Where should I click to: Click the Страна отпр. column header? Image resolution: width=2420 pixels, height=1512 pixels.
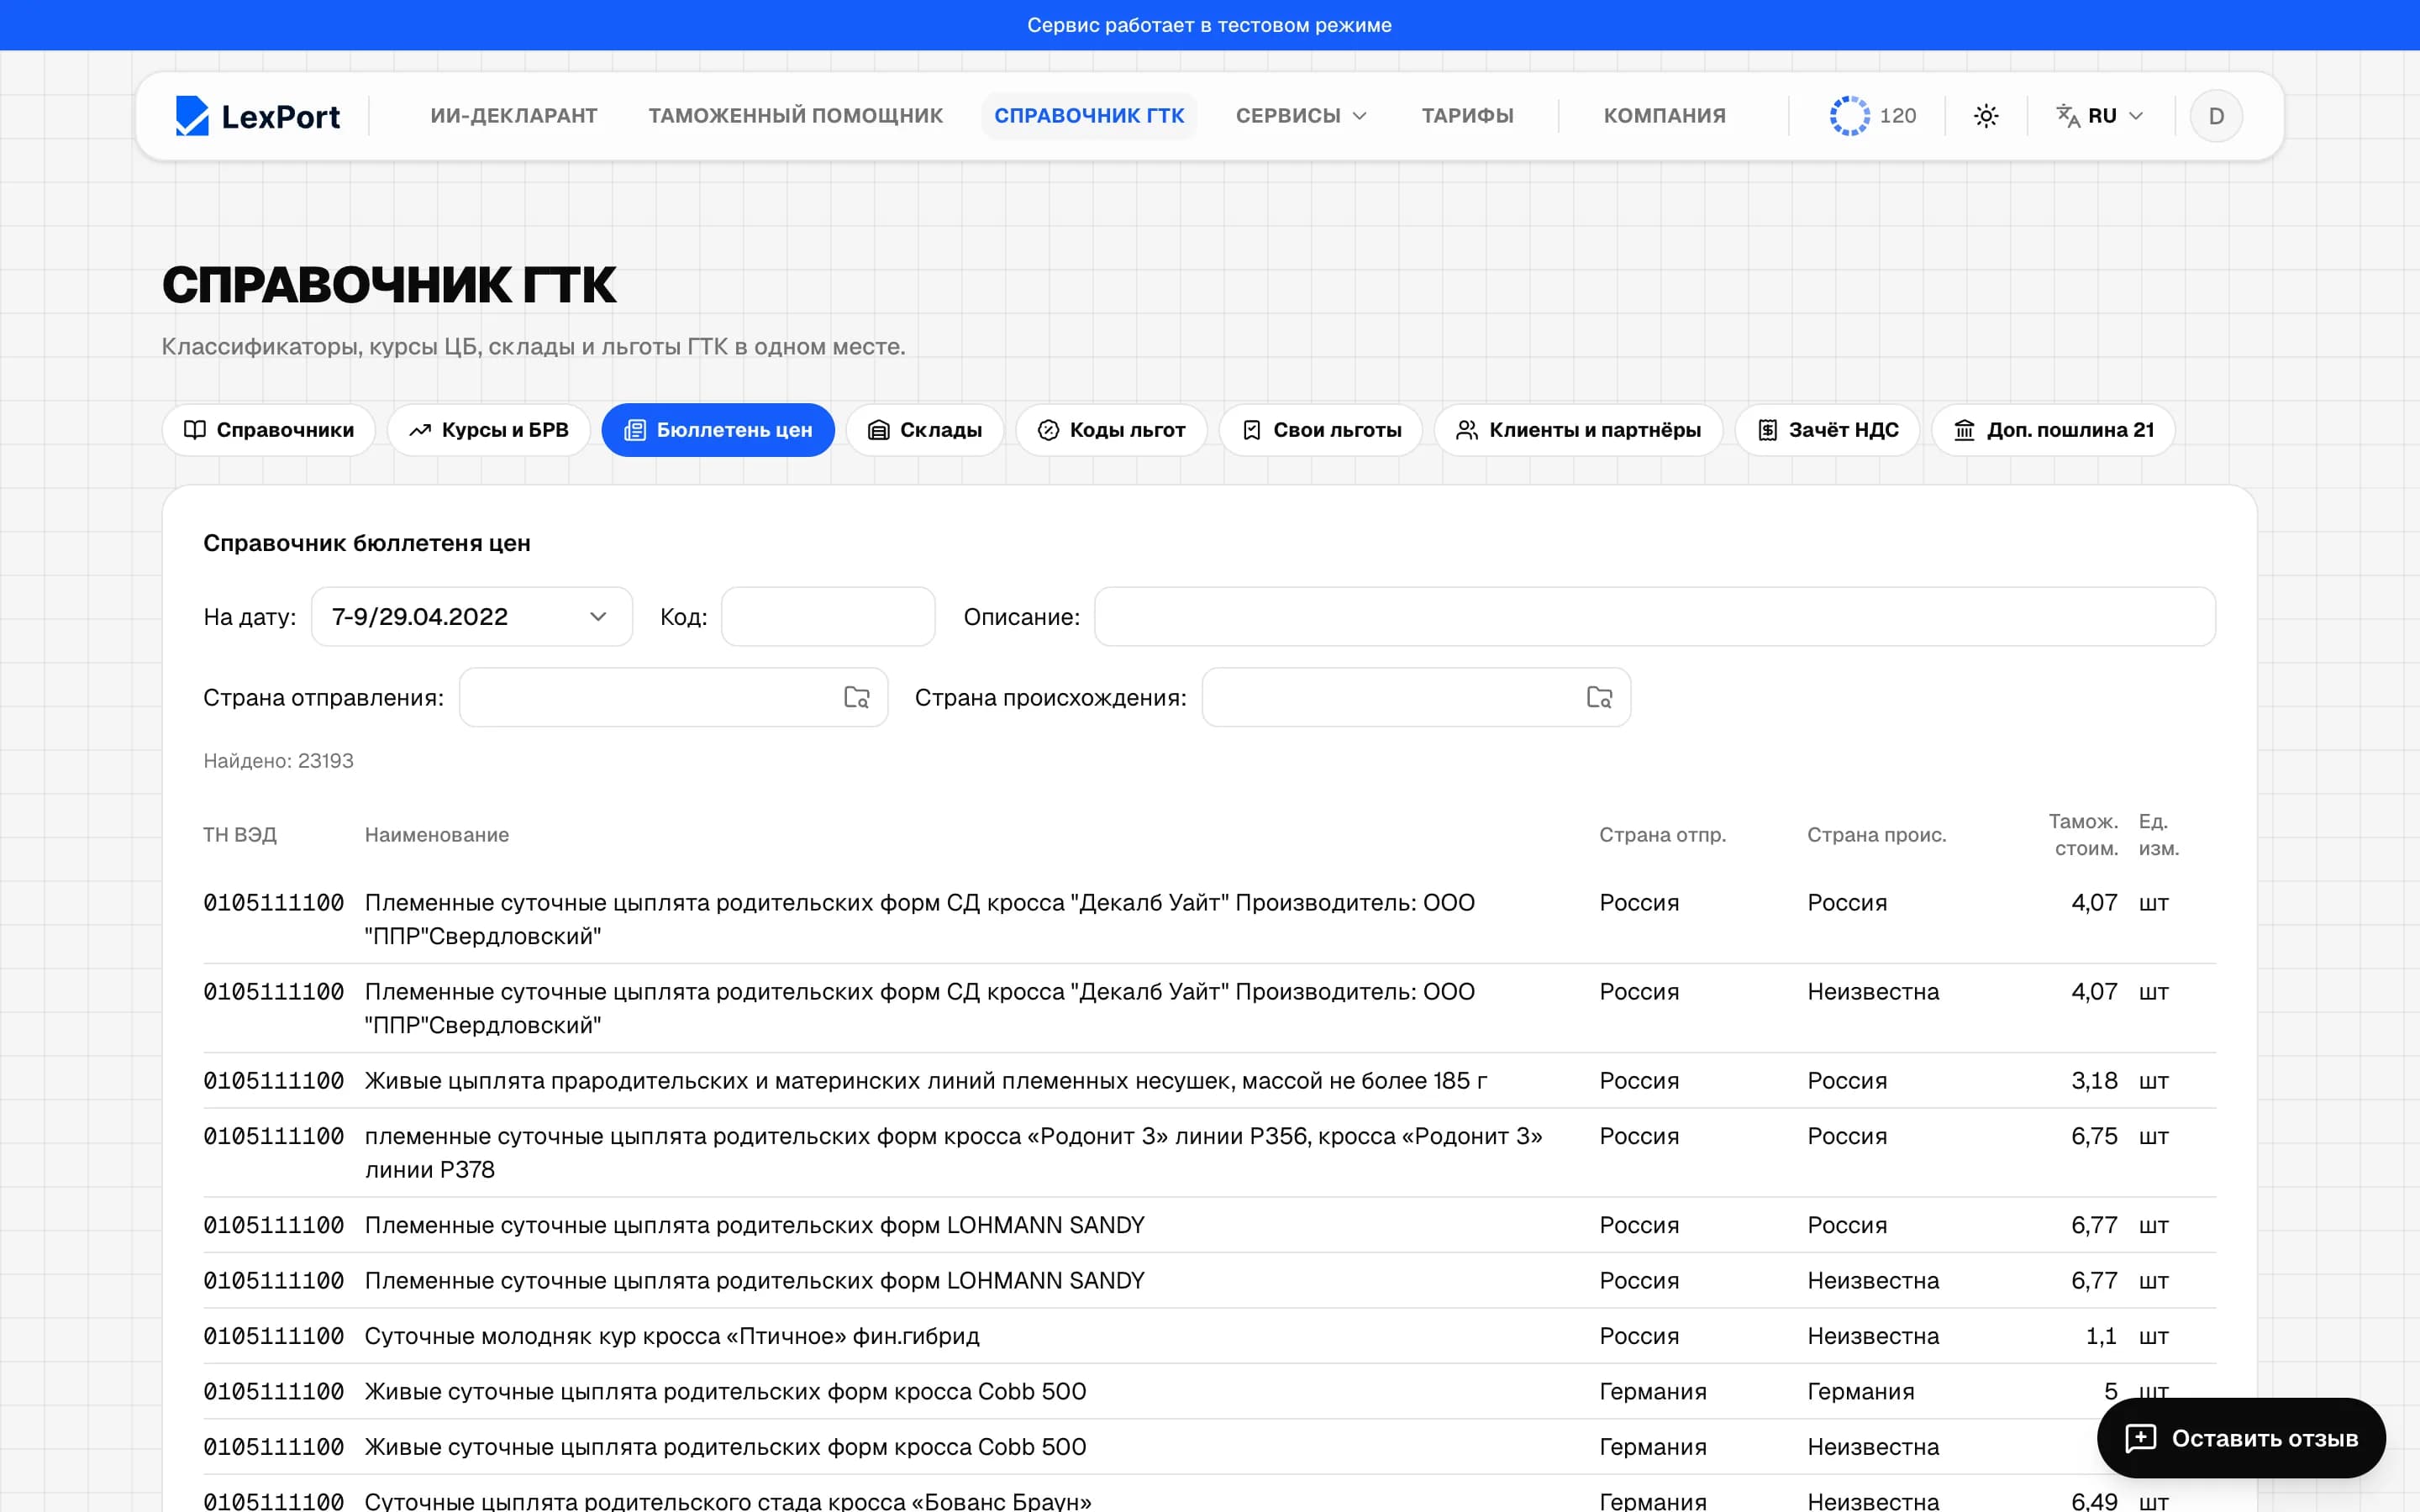1662,835
